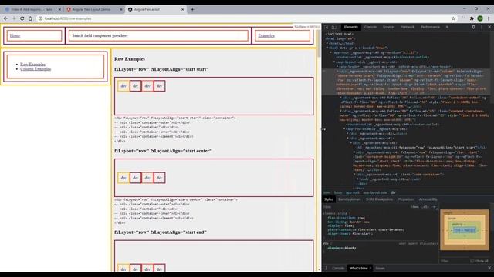Open the DevTools Elements panel
This screenshot has width=494, height=277.
(x=350, y=28)
